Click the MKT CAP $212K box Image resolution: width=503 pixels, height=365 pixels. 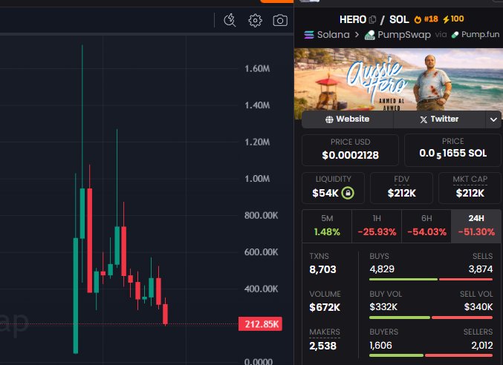point(470,188)
